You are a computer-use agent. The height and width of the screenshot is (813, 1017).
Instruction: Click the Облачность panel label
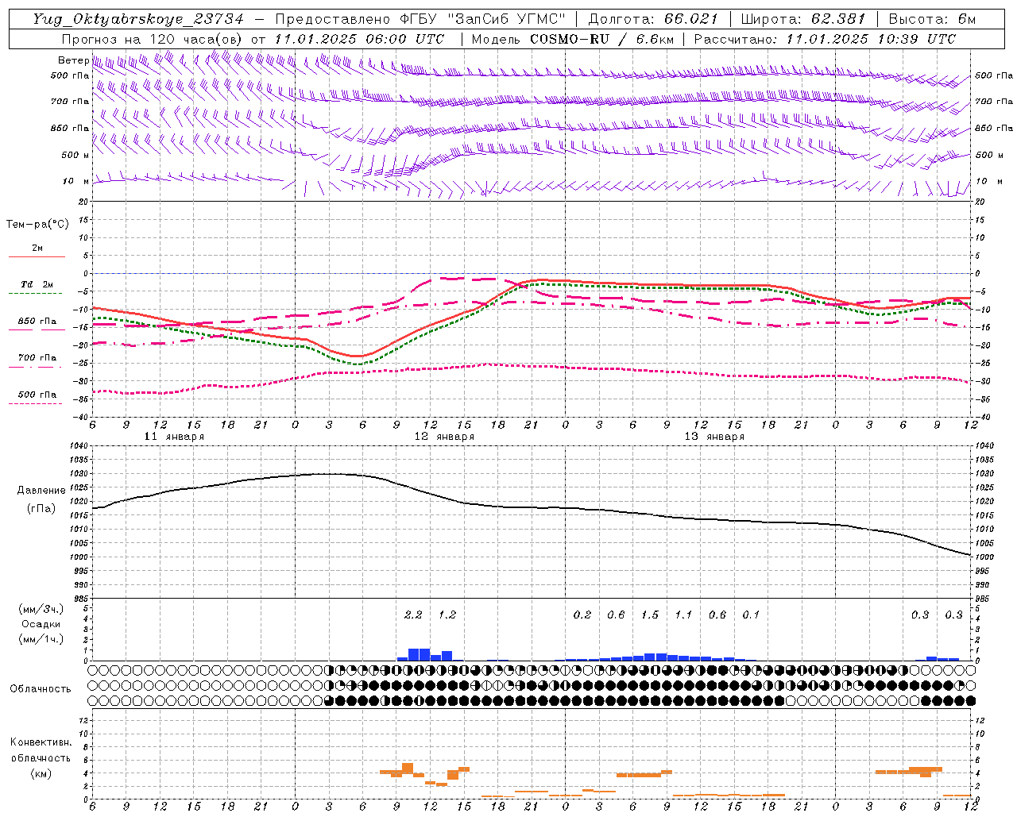41,689
